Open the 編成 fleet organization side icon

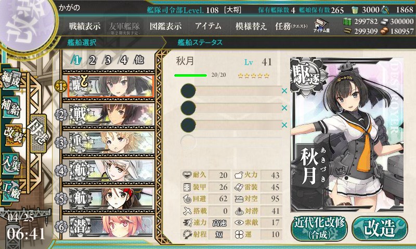coord(11,80)
